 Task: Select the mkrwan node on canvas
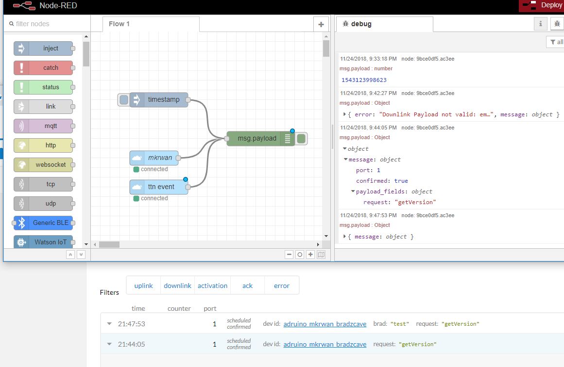coord(154,158)
